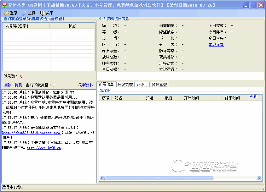This screenshot has height=192, width=266.
Task: Click the log line 检测默认服务器是否可用
Action: (39, 97)
